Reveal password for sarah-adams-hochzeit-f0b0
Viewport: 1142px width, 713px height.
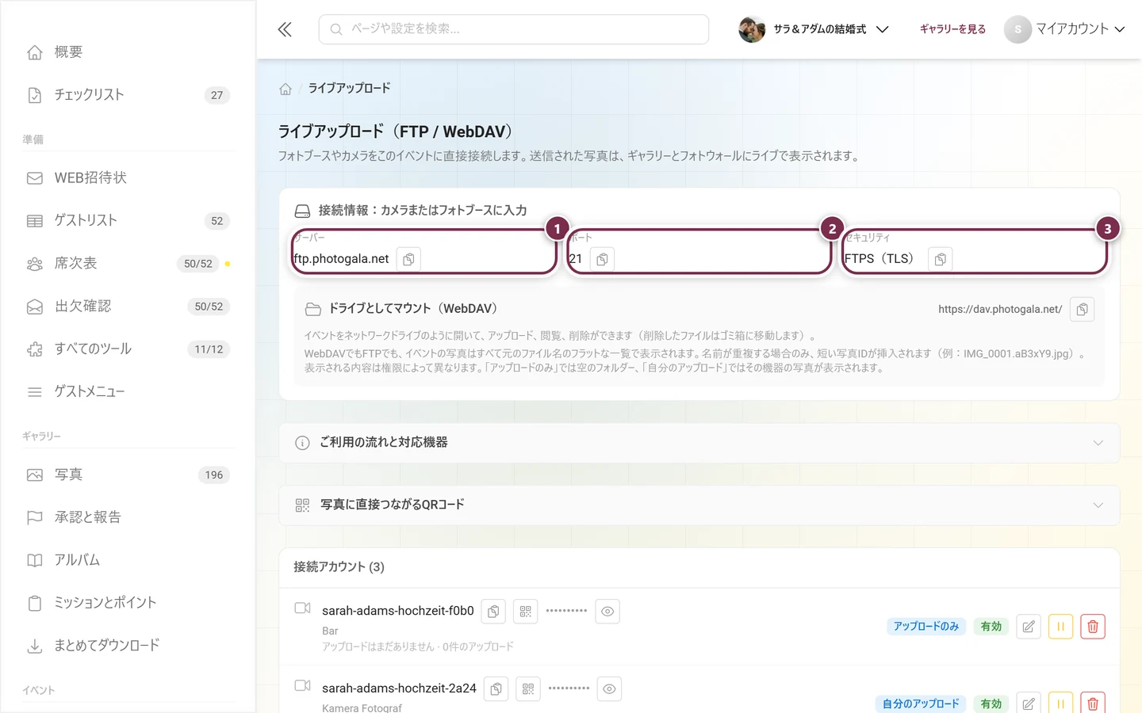(x=607, y=612)
